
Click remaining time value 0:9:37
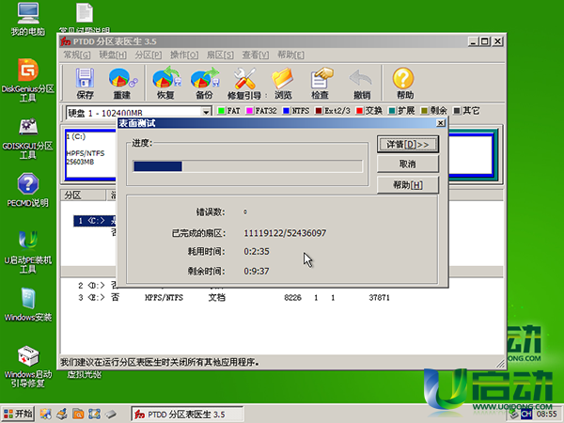(257, 271)
